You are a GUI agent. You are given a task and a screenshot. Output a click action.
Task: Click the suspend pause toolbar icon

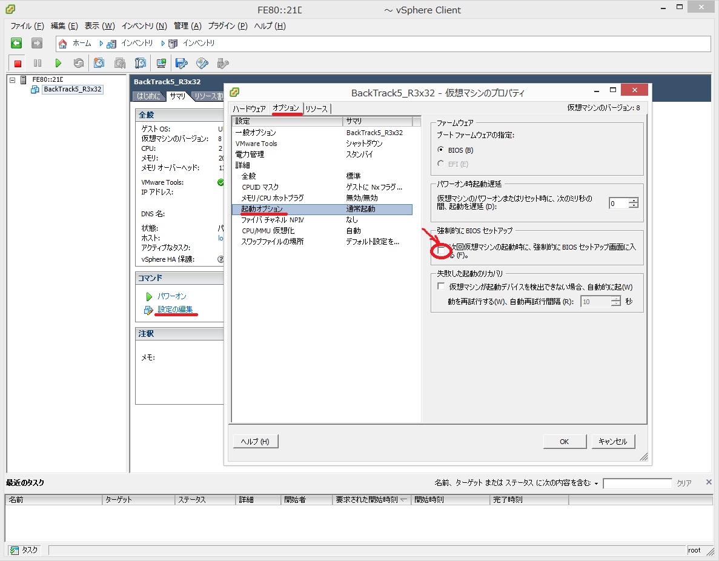[x=38, y=63]
